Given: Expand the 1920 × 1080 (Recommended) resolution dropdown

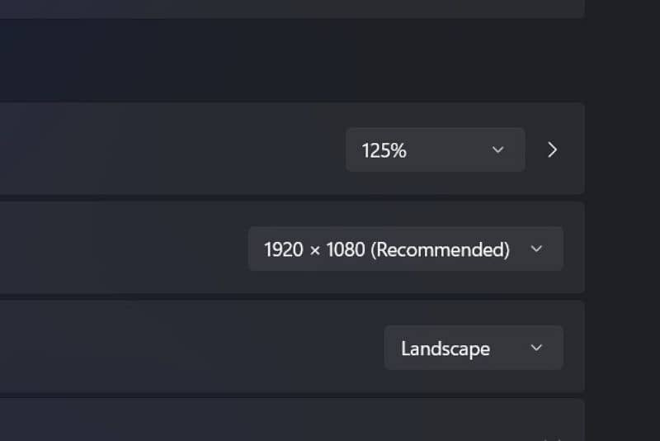Looking at the screenshot, I should (405, 249).
